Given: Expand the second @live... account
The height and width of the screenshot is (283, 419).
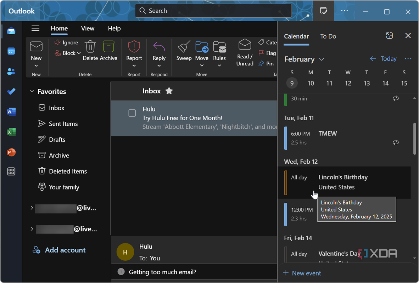Looking at the screenshot, I should click(x=32, y=229).
